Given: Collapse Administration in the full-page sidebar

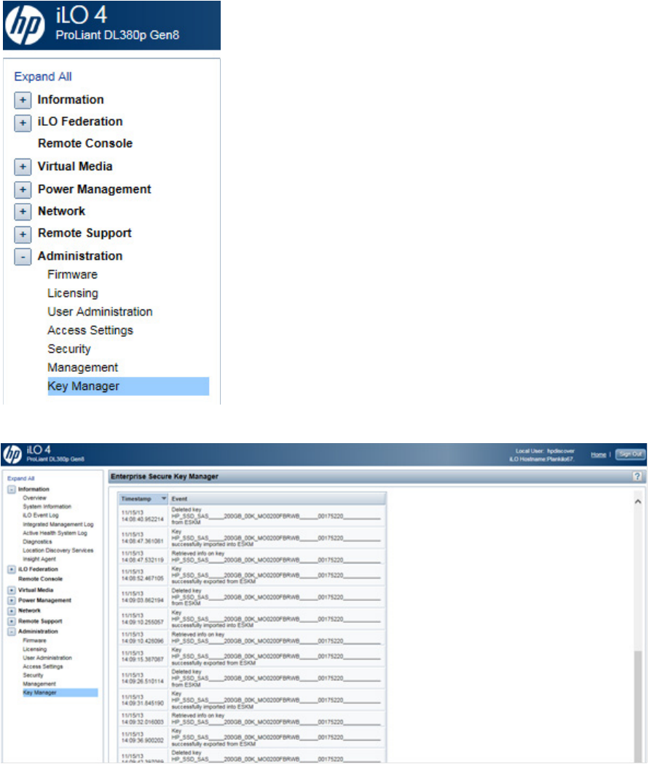Looking at the screenshot, I should [11, 632].
